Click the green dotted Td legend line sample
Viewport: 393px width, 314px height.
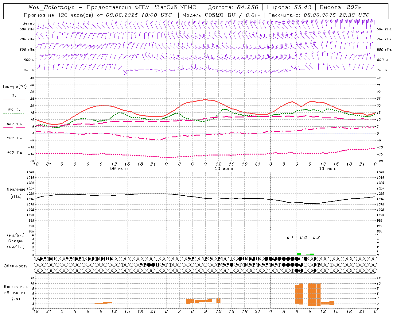coord(14,113)
